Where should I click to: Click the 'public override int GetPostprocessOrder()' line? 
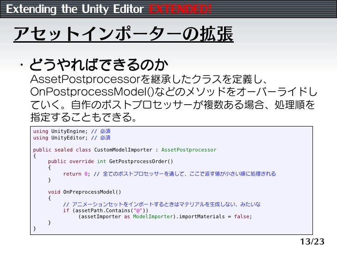point(111,161)
